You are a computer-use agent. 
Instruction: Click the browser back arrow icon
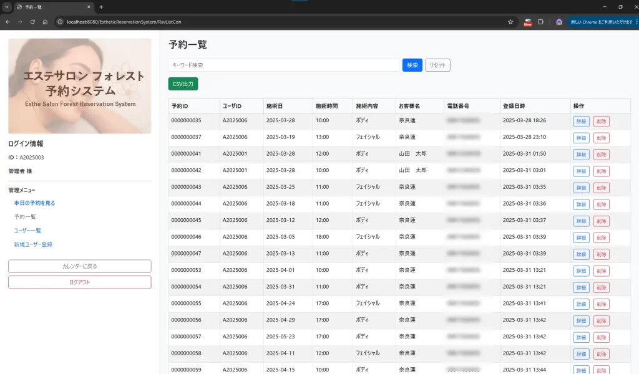click(x=7, y=22)
